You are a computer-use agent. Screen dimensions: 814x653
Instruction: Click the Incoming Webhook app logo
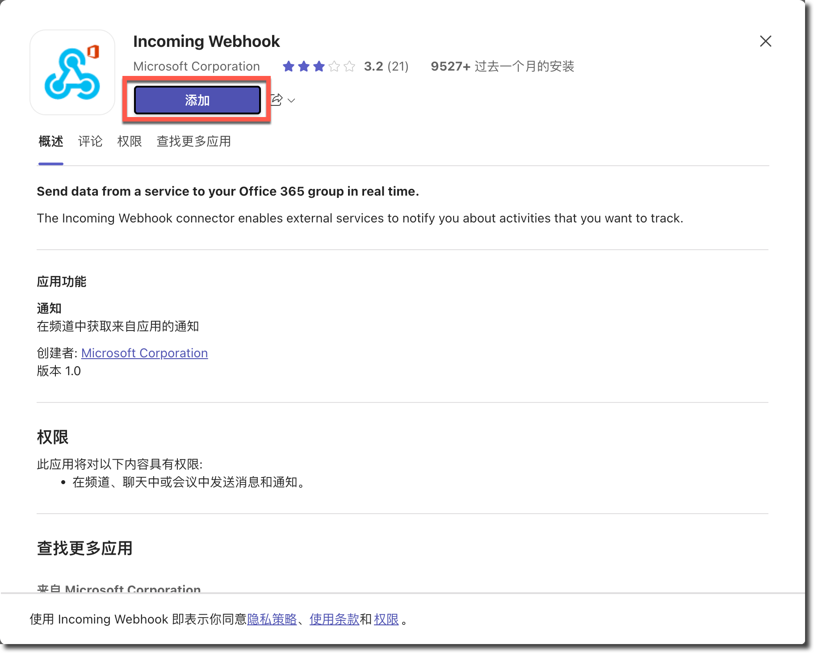72,72
